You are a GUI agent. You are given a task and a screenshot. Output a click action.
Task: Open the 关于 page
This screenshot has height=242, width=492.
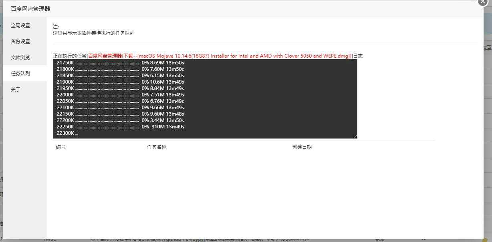tap(16, 90)
